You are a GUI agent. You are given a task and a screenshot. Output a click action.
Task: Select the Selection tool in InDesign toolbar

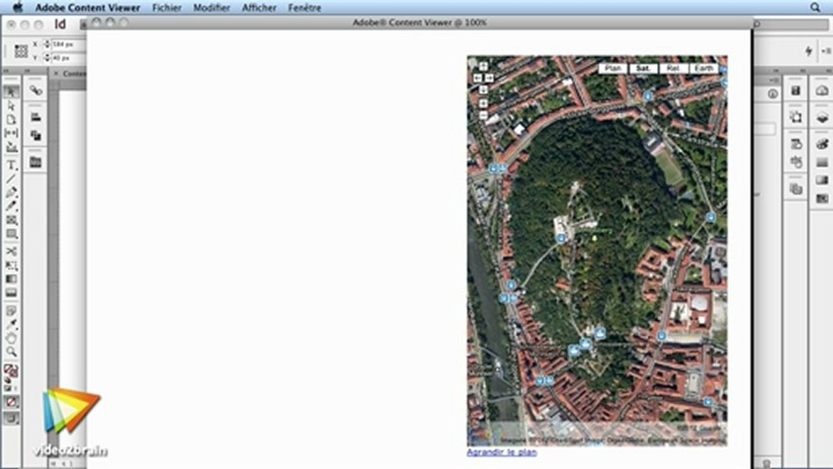[x=12, y=91]
